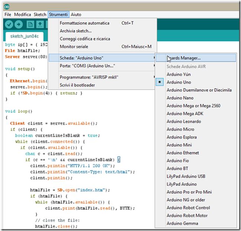Screen dimensions: 241x231
Task: Click the Upload arrow toolbar icon
Action: pos(19,24)
